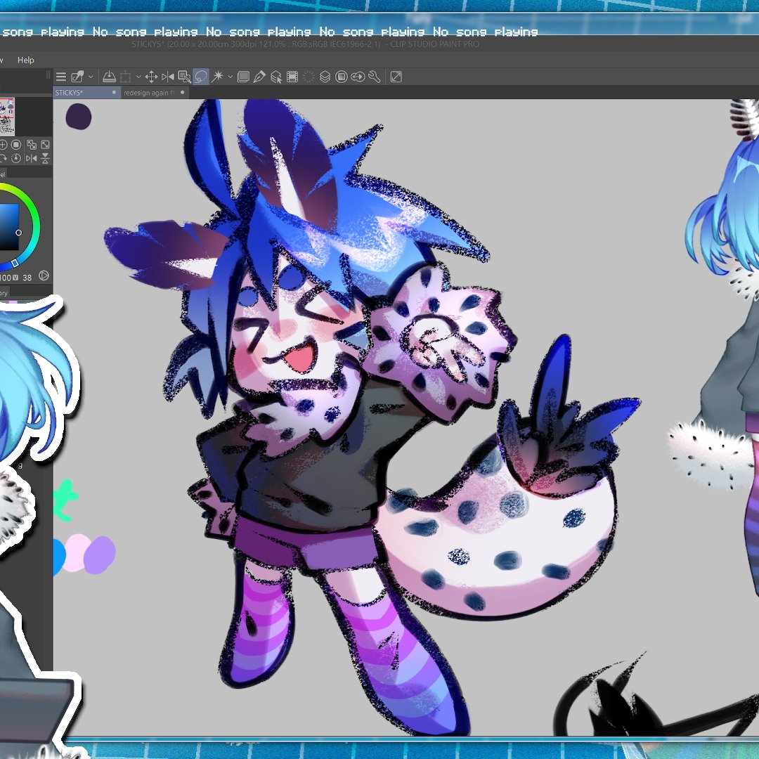Image resolution: width=759 pixels, height=759 pixels.
Task: Click the Save/export tray icon
Action: 110,77
